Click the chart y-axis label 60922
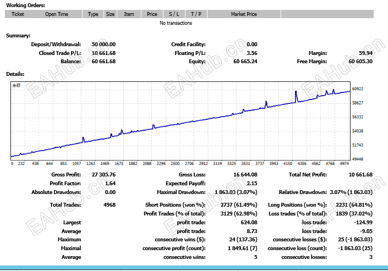The height and width of the screenshot is (271, 388). pos(358,89)
